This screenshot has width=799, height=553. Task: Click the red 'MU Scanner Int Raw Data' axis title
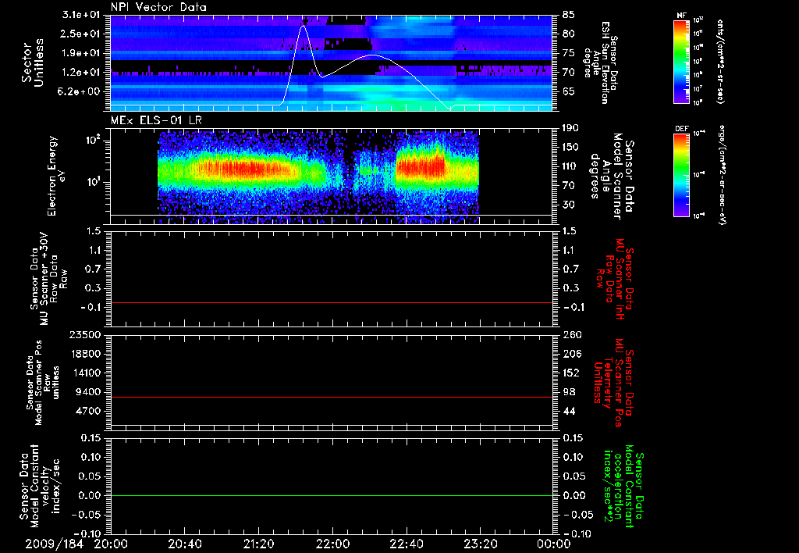pos(615,279)
